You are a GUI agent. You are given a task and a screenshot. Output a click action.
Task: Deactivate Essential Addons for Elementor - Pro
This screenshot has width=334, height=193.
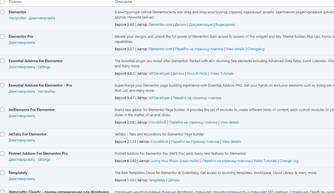22,91
